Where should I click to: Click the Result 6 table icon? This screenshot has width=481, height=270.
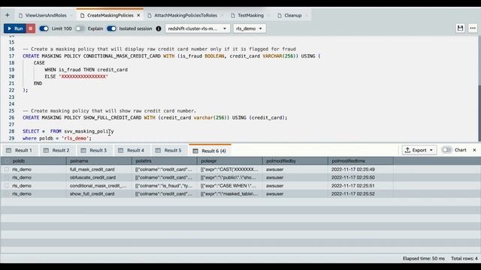(x=195, y=151)
